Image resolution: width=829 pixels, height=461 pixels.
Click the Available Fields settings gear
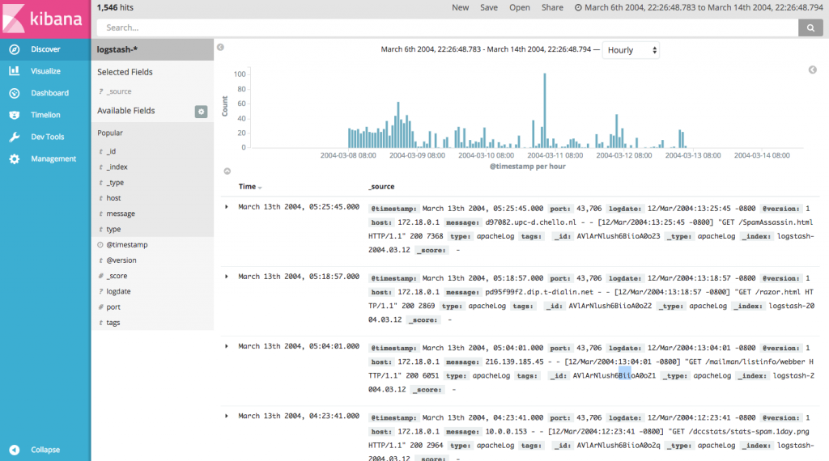coord(201,112)
